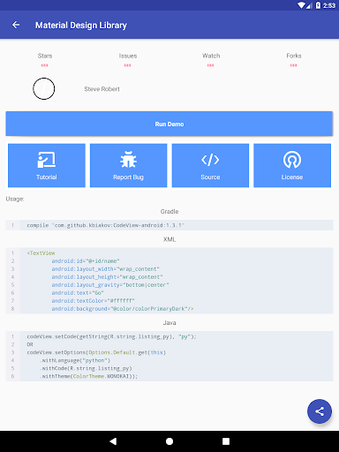The image size is (339, 452).
Task: Select the .withLanguage("python") line
Action: (x=75, y=360)
